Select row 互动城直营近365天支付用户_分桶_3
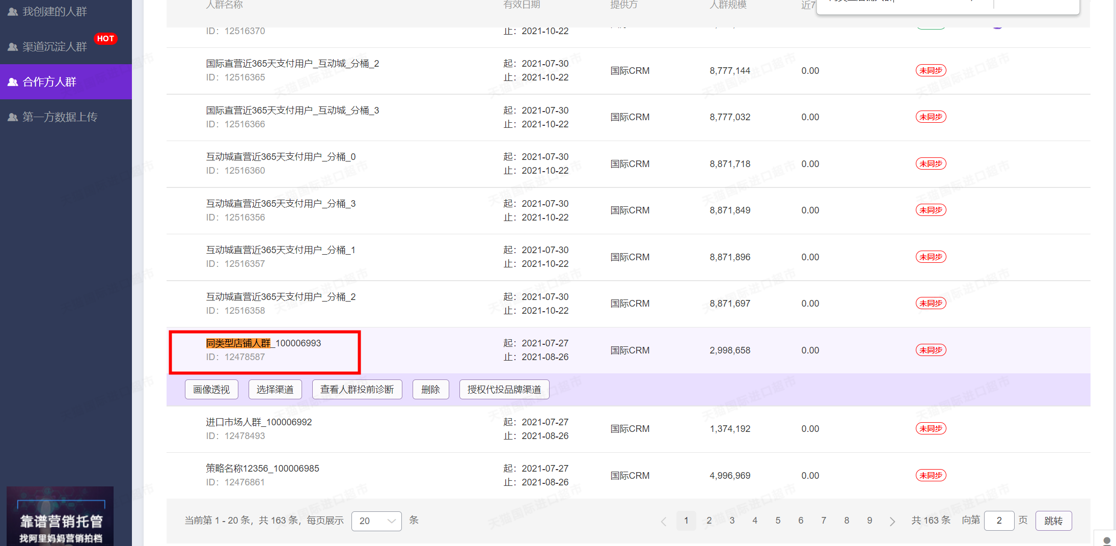The height and width of the screenshot is (546, 1116). coord(628,211)
